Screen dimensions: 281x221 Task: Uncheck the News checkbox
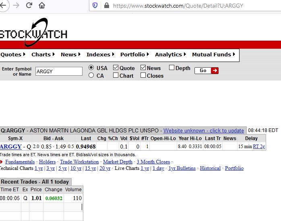click(x=143, y=68)
